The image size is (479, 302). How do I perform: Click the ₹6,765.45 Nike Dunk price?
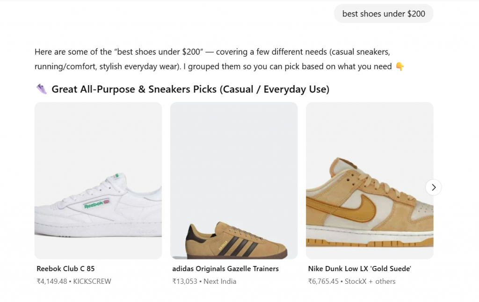tap(324, 281)
